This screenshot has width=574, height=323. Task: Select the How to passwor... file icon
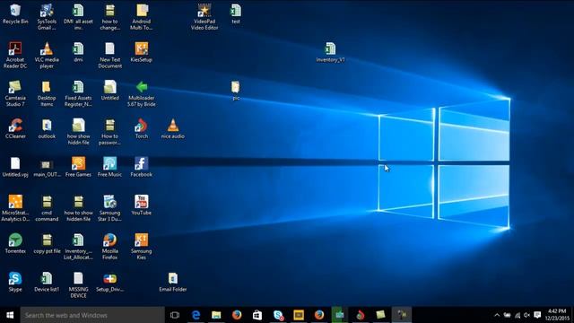109,132
